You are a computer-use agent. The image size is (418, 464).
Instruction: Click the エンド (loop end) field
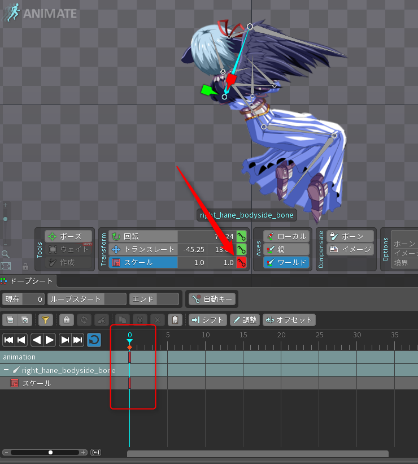[x=154, y=299]
